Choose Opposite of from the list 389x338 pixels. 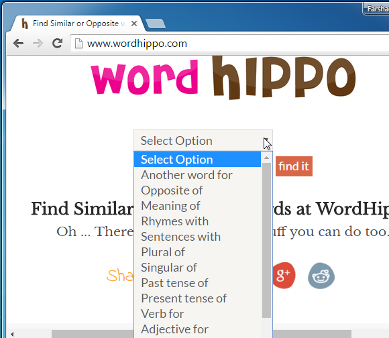(x=197, y=190)
